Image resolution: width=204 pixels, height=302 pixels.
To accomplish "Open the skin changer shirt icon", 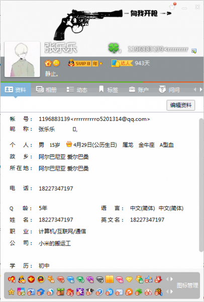I will click(173, 7).
